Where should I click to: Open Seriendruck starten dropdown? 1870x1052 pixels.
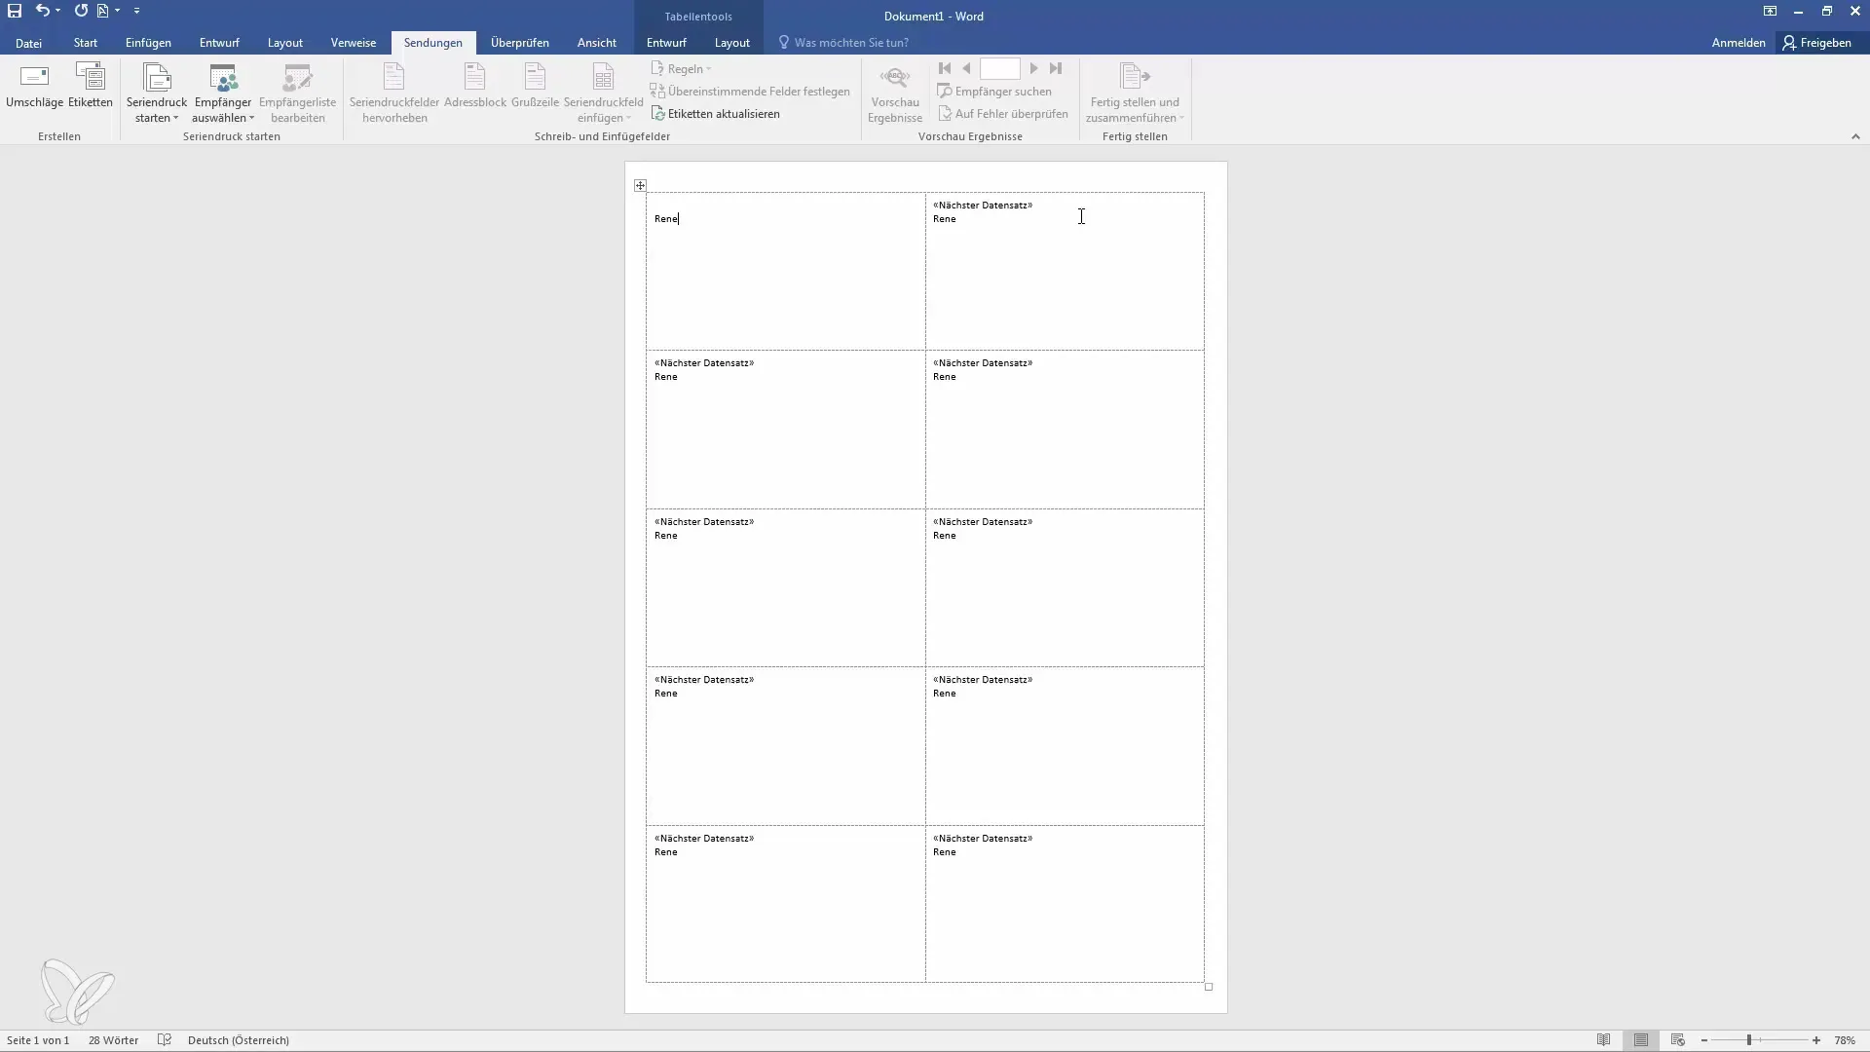(157, 94)
